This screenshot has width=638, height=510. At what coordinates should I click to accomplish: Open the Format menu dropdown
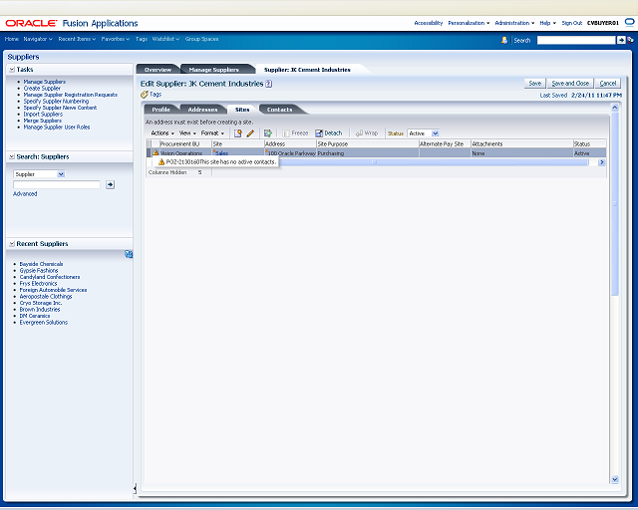[212, 133]
